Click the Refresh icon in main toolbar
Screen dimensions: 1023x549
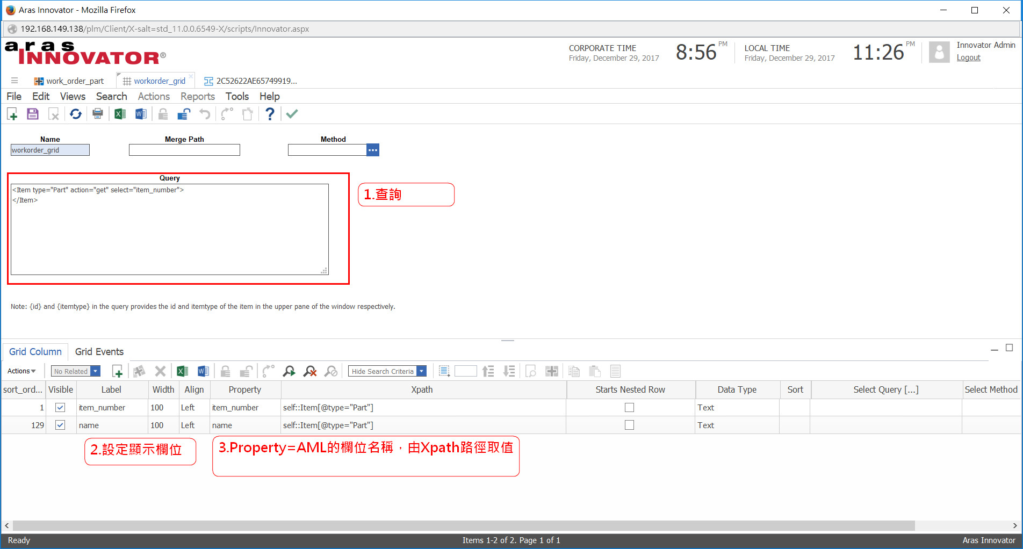click(76, 114)
